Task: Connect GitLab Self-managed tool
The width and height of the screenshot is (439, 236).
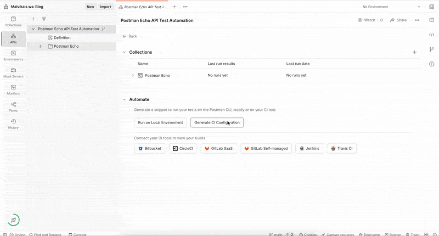Action: (x=266, y=148)
